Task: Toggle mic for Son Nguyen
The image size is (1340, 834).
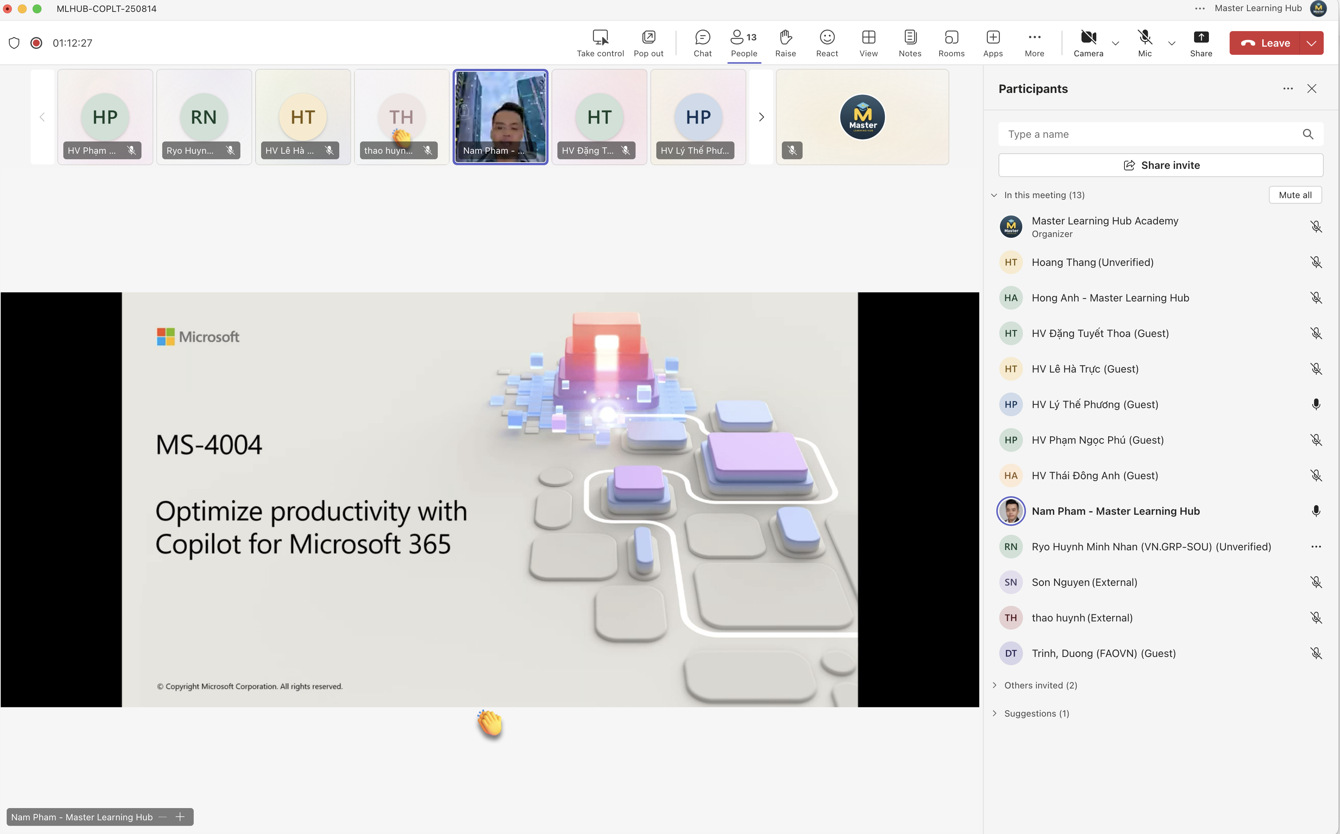Action: pyautogui.click(x=1316, y=583)
